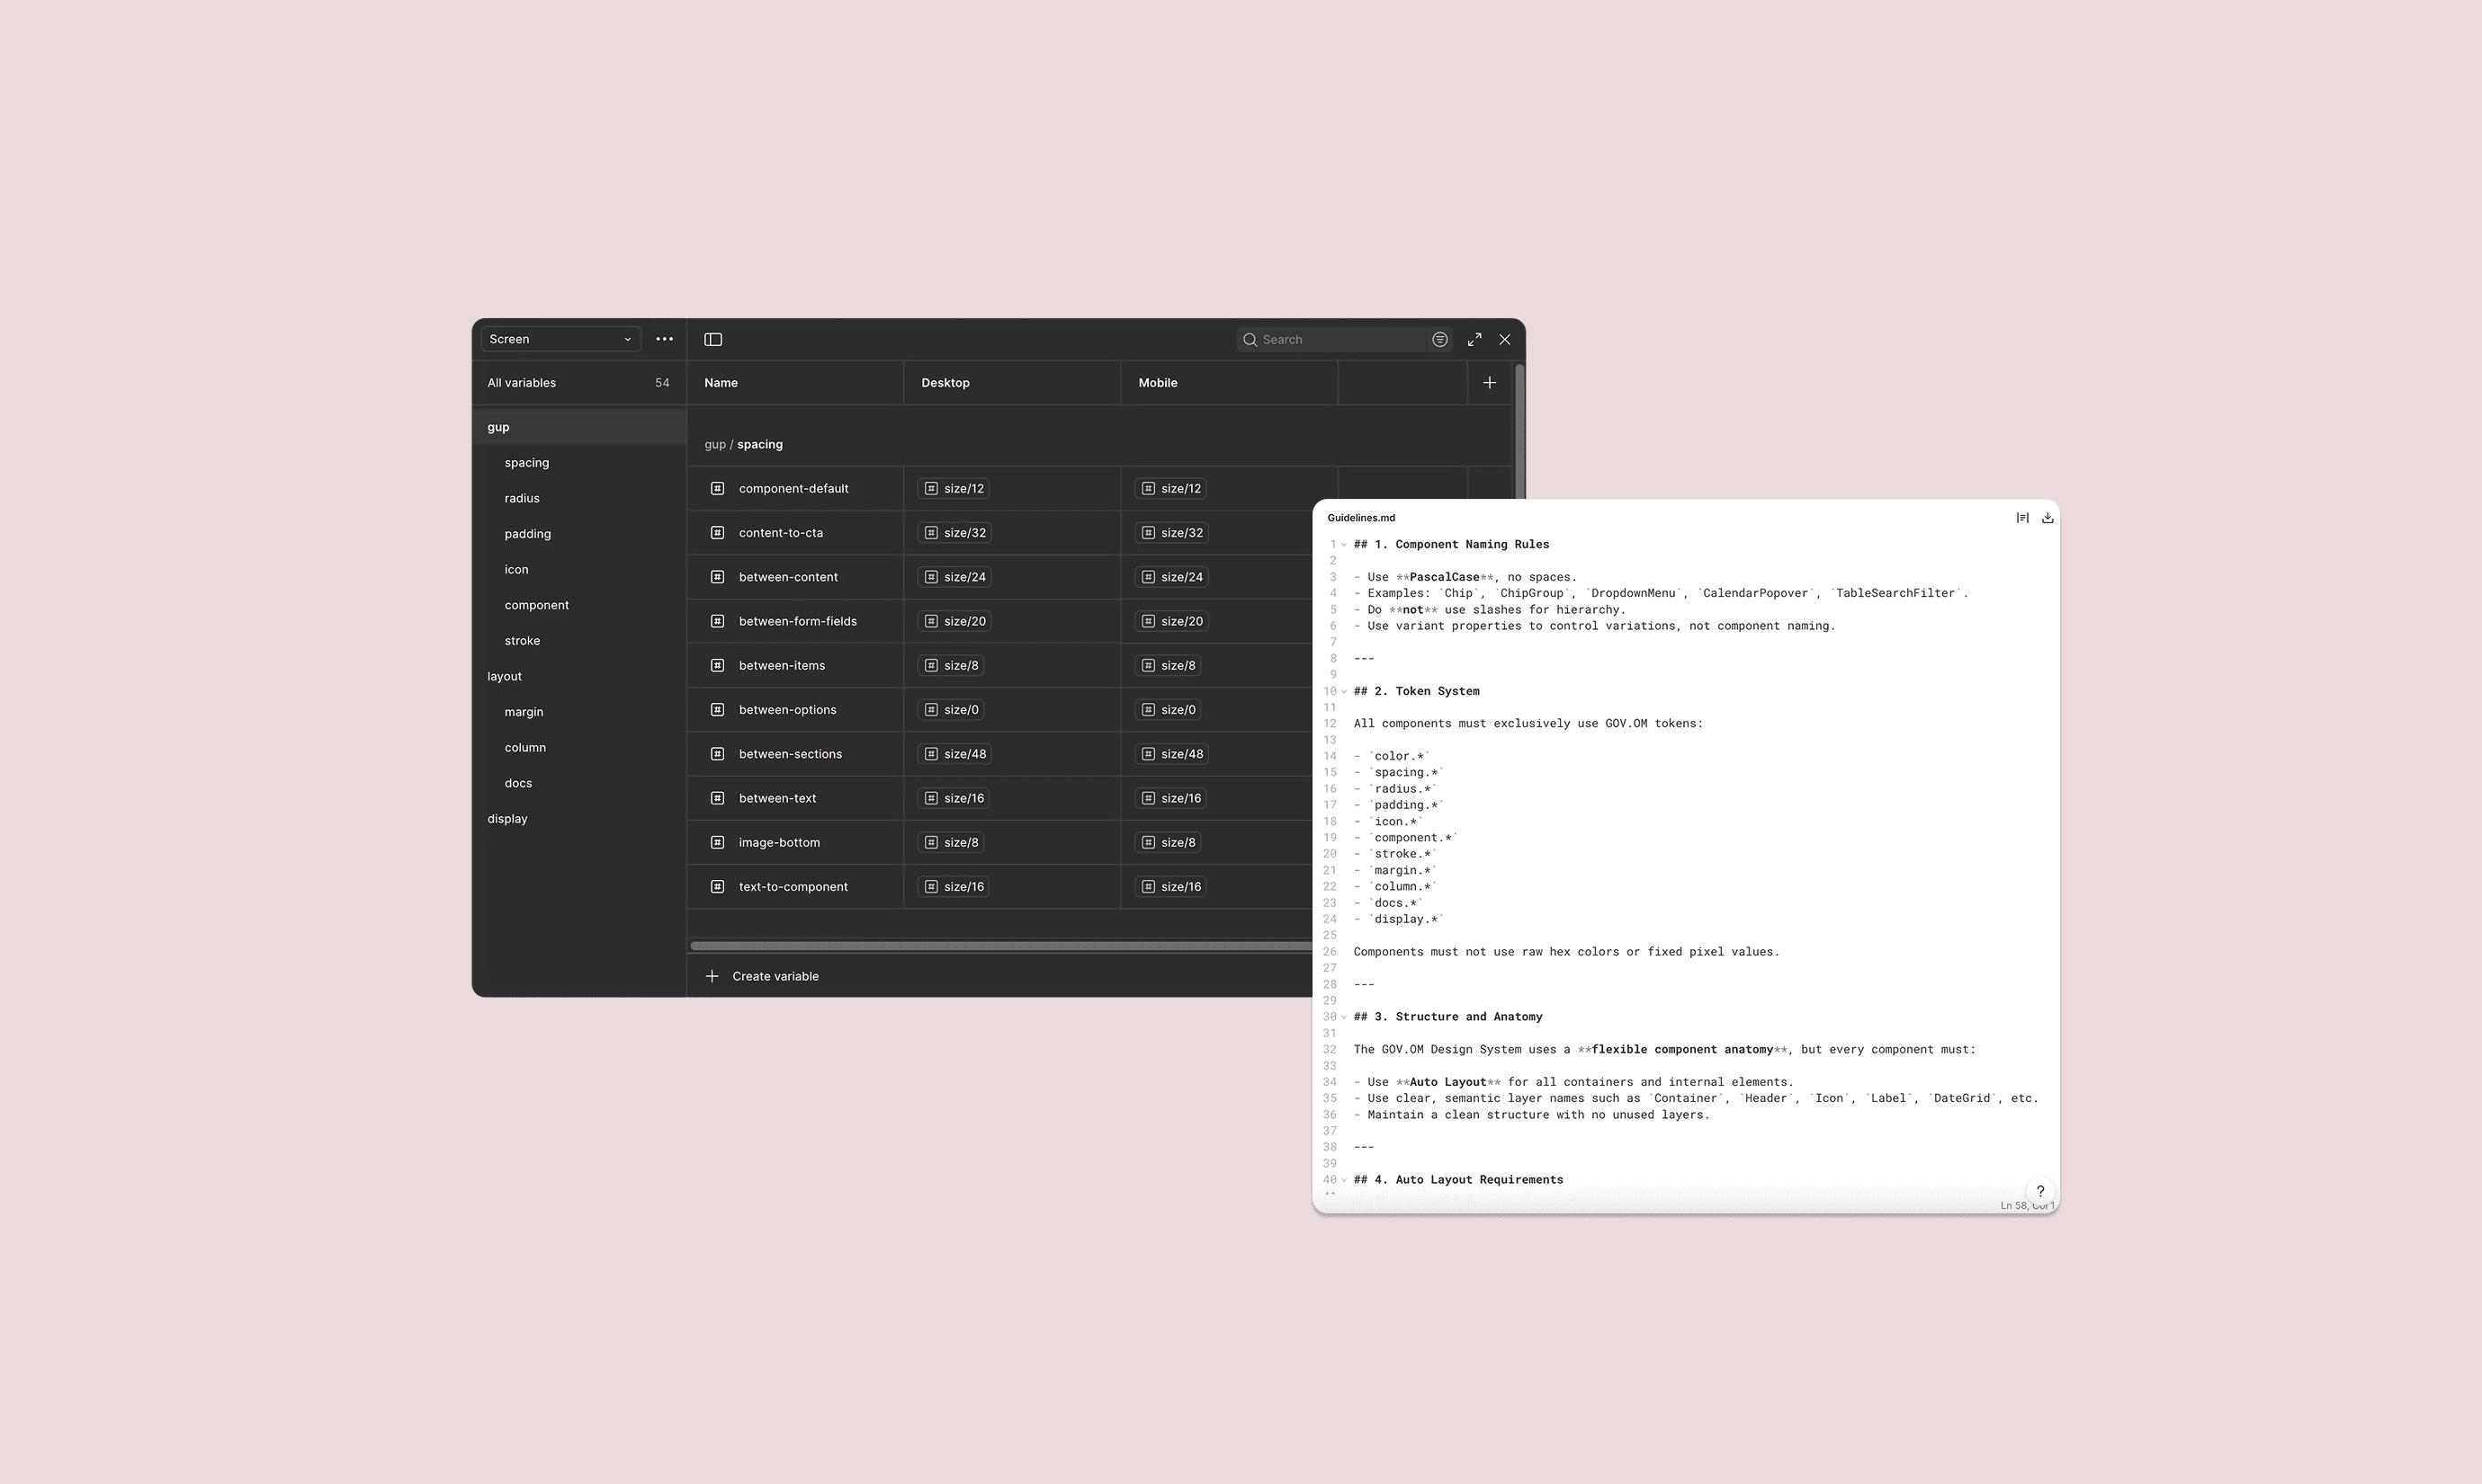2482x1484 pixels.
Task: Collapse the Component Naming Rules heading
Action: tap(1343, 545)
